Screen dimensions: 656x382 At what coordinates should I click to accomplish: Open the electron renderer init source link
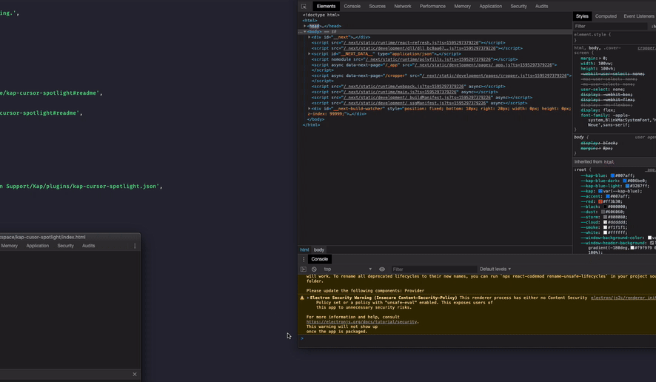[623, 298]
